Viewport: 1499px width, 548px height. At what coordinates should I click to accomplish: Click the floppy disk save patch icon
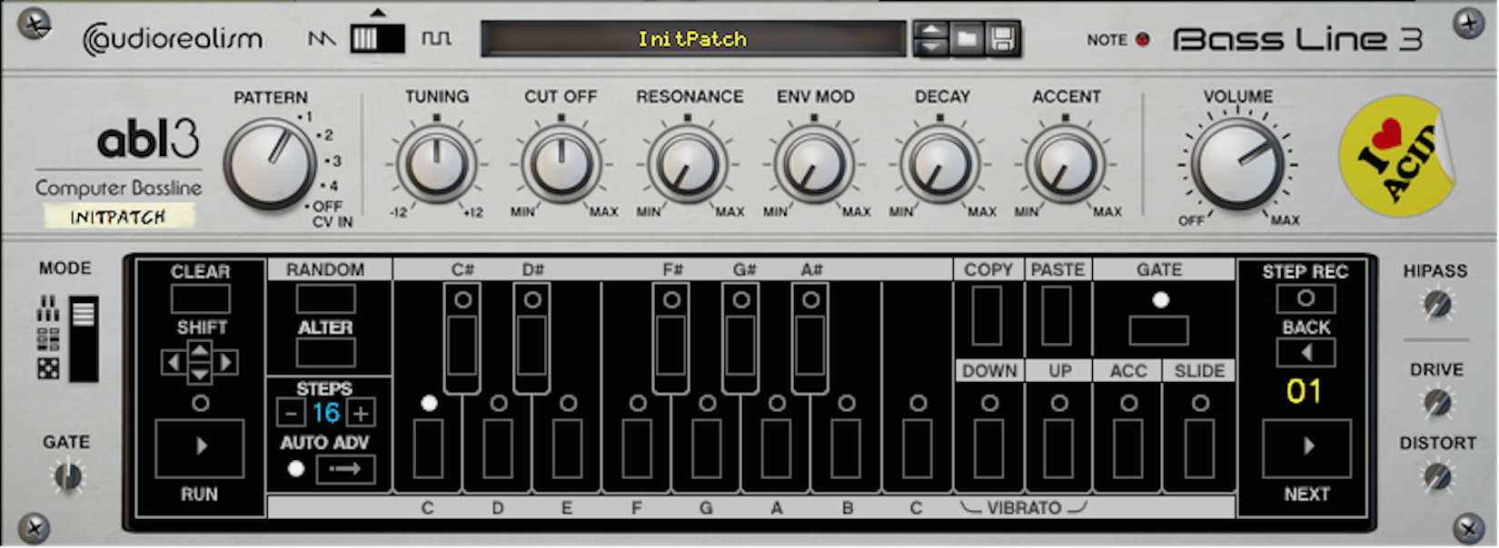[x=1002, y=39]
